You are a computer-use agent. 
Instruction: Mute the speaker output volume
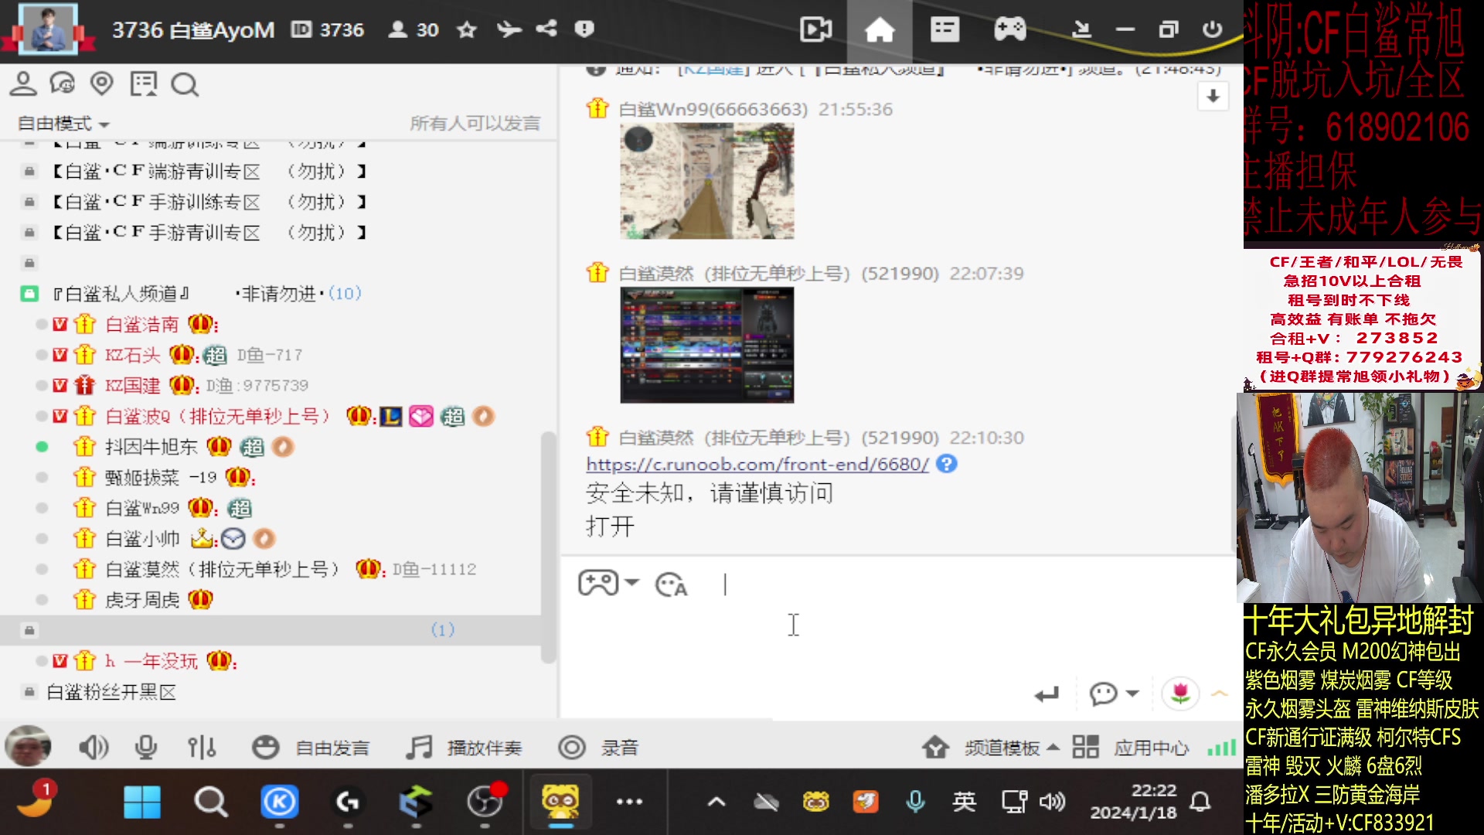[93, 747]
